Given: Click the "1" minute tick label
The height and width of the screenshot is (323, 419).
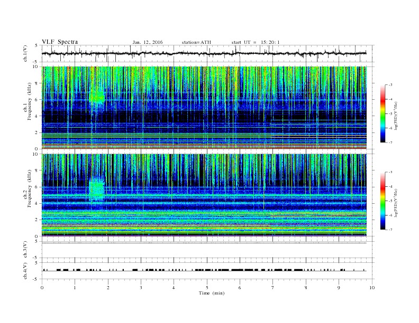Looking at the screenshot, I should pyautogui.click(x=75, y=288).
